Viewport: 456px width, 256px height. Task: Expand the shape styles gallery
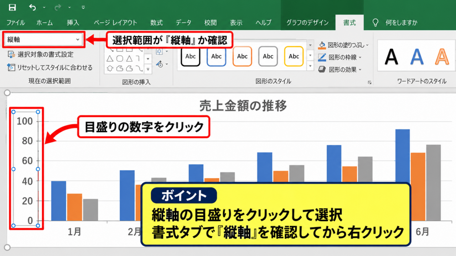310,66
